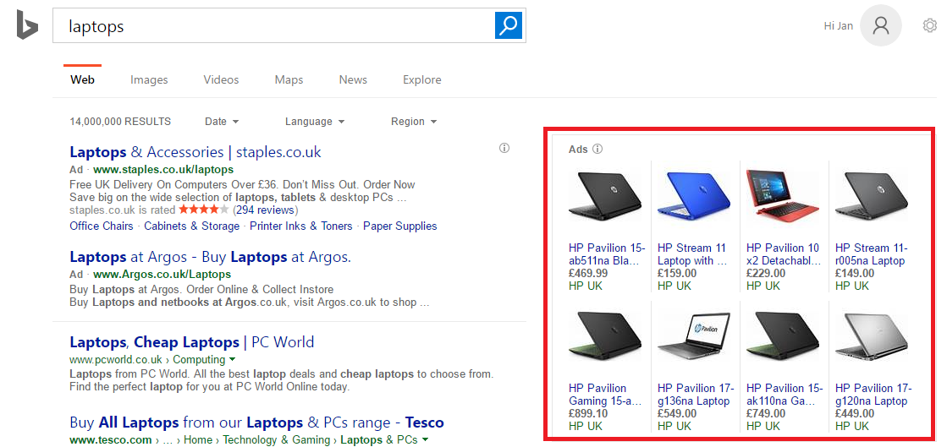Click the www.staples.co.uk/laptops URL
The width and height of the screenshot is (947, 447).
coord(163,170)
